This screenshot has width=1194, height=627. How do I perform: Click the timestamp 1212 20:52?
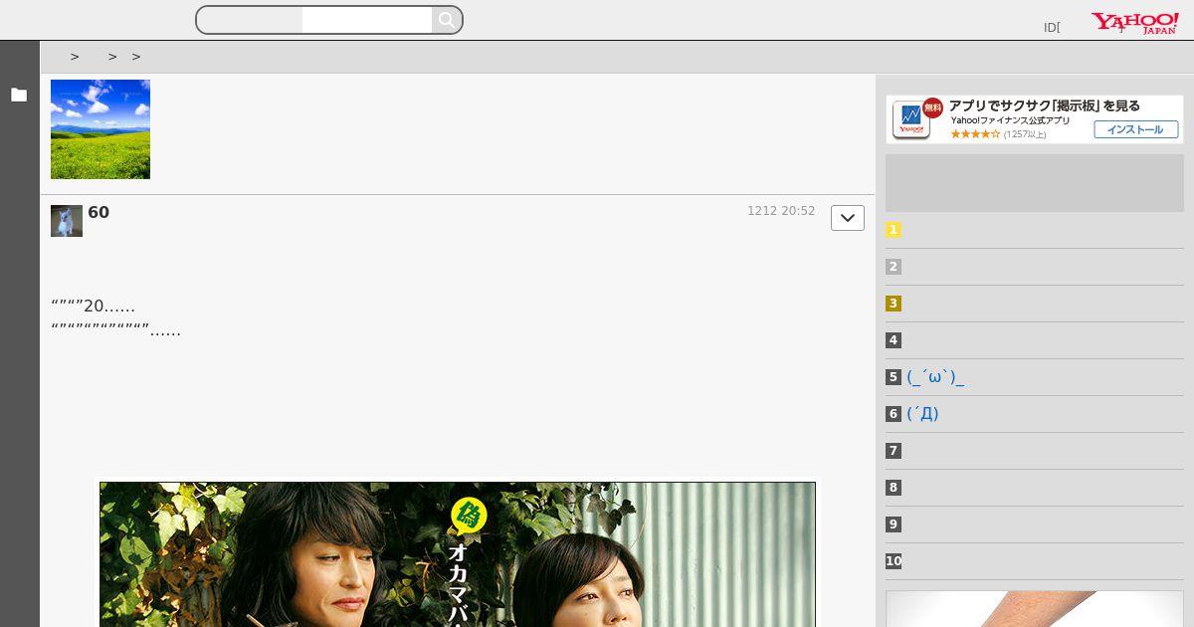click(781, 211)
